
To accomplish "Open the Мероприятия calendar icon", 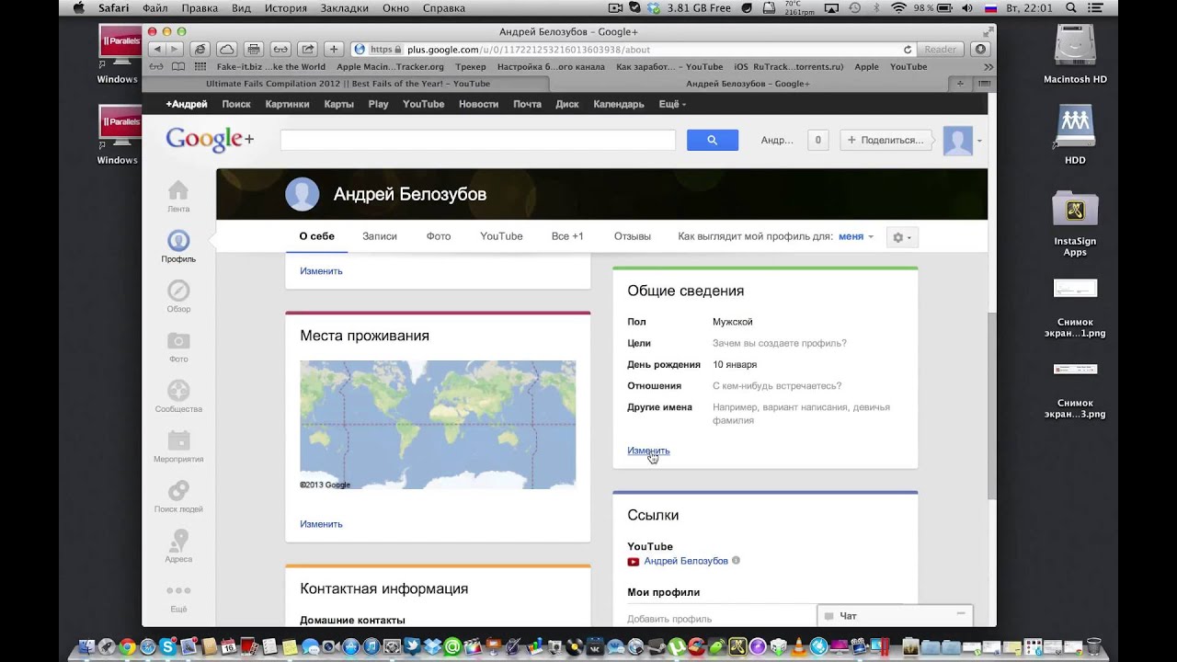I will click(x=178, y=440).
